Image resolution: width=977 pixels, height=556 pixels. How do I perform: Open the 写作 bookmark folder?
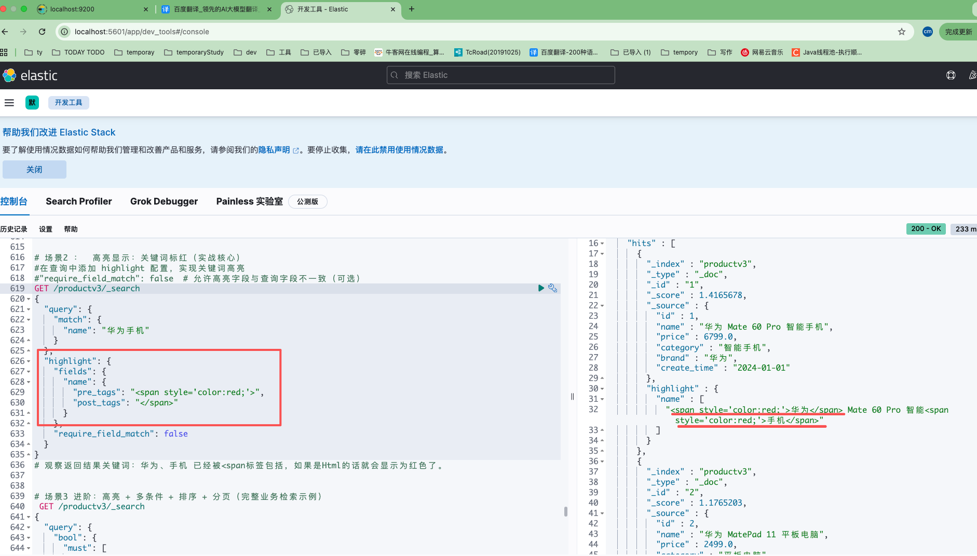click(720, 52)
